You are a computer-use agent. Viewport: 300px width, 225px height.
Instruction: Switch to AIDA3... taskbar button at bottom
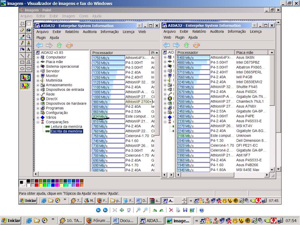tap(151, 221)
